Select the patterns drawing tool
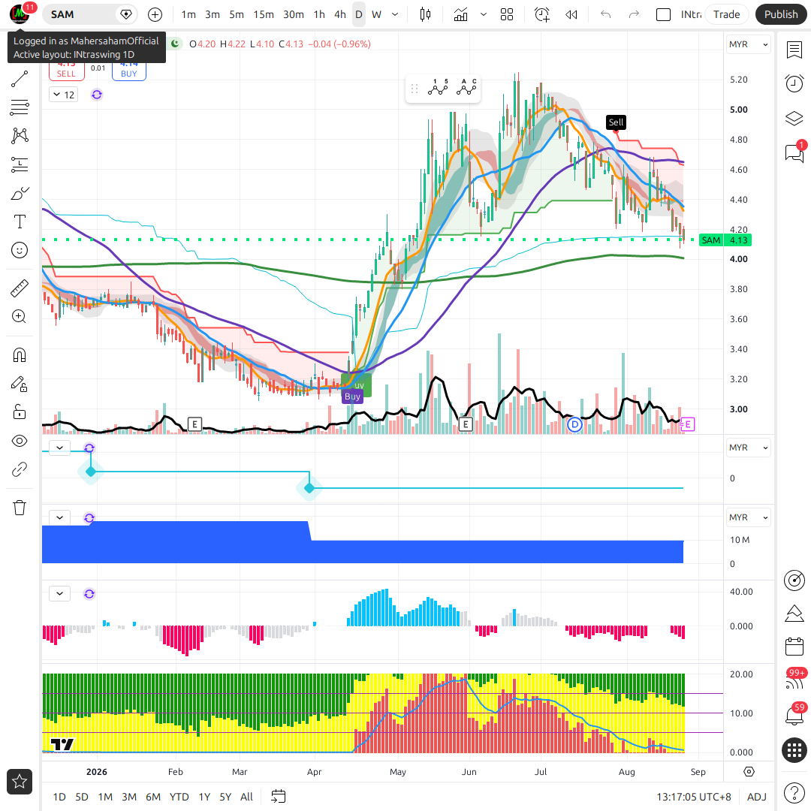This screenshot has height=811, width=811. (x=20, y=136)
